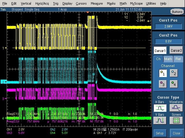Image resolution: width=185 pixels, height=138 pixels.
Task: Click the Stopped Single Seq status text
Action: coord(25,9)
